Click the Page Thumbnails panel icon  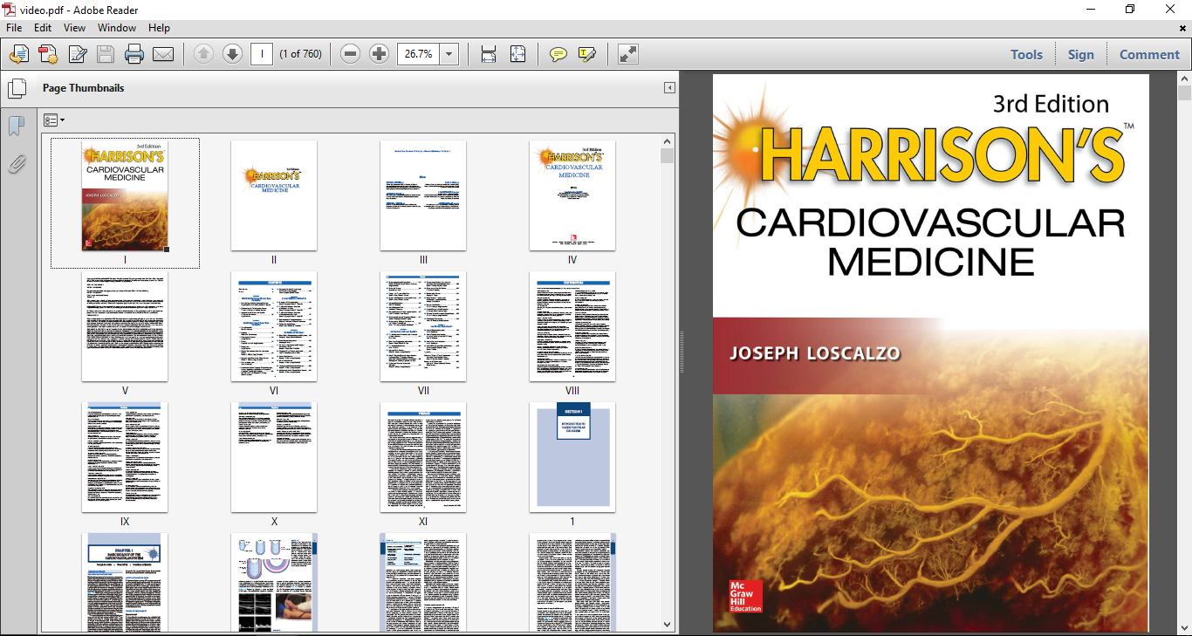click(17, 88)
